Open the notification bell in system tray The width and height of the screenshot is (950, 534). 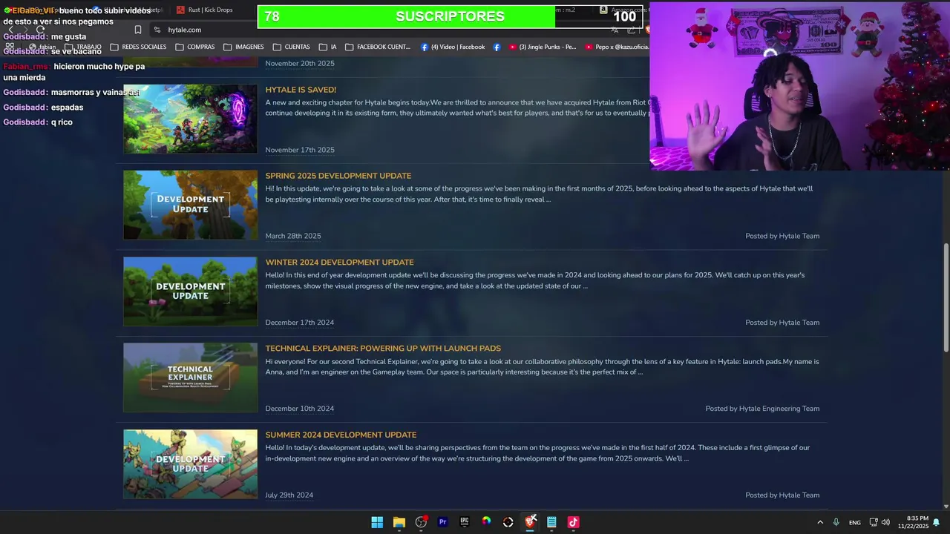(x=936, y=522)
